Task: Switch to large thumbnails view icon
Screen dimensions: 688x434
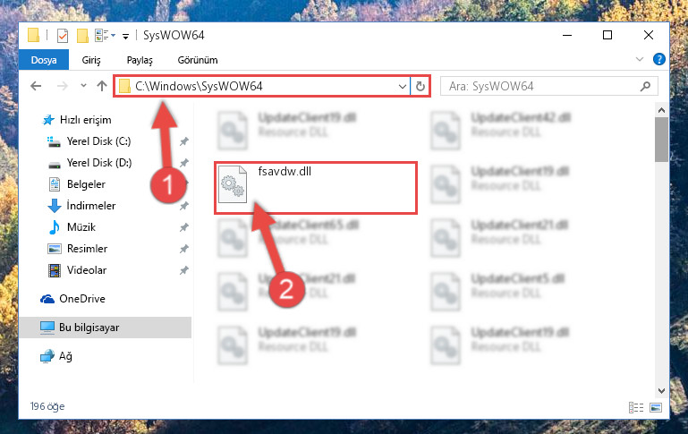Action: [656, 408]
